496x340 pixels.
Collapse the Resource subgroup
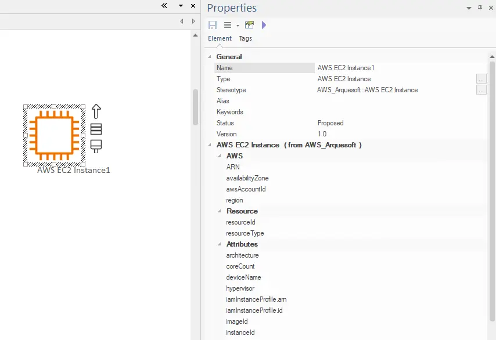(219, 211)
